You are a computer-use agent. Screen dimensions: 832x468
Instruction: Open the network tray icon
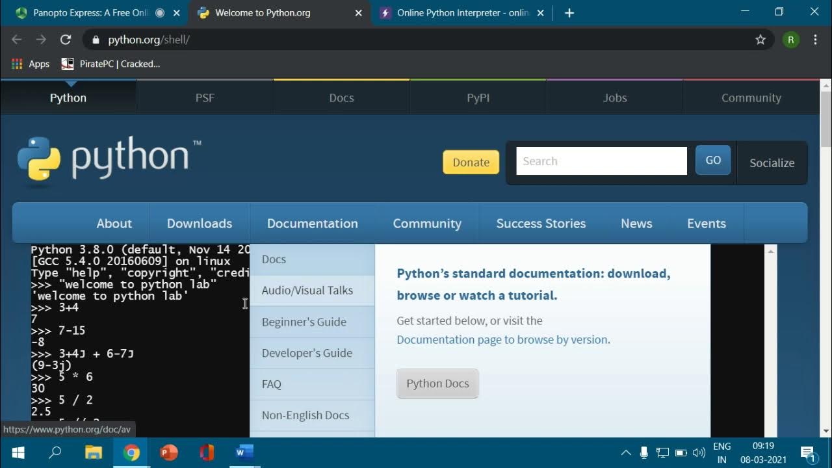tap(662, 453)
